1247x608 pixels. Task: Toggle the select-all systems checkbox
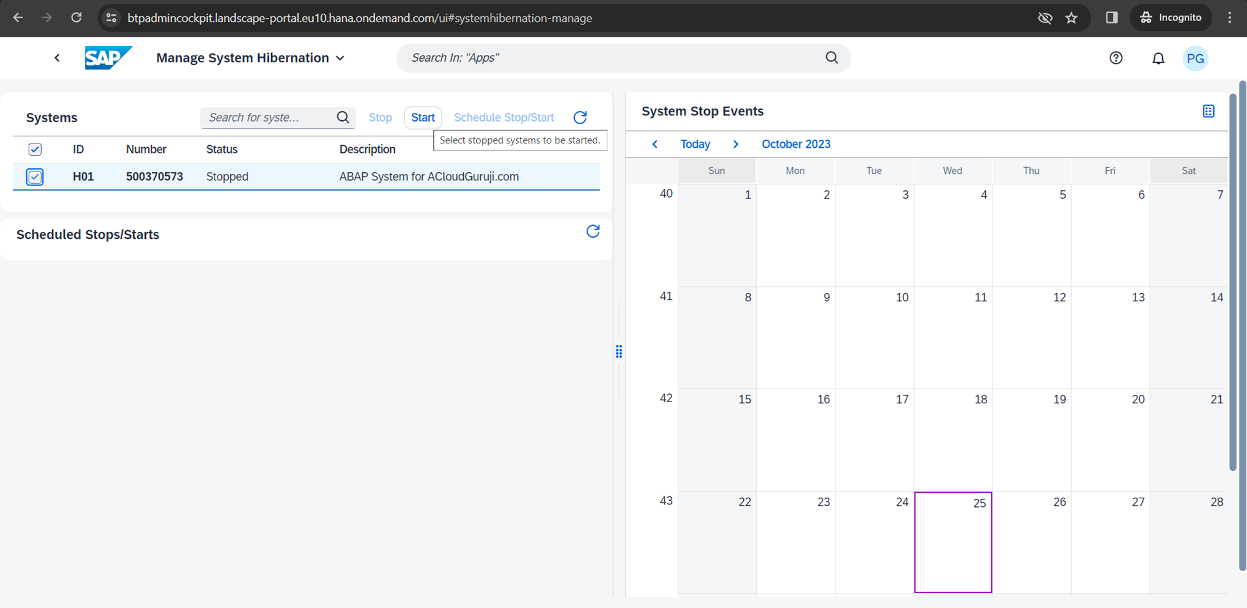tap(35, 149)
